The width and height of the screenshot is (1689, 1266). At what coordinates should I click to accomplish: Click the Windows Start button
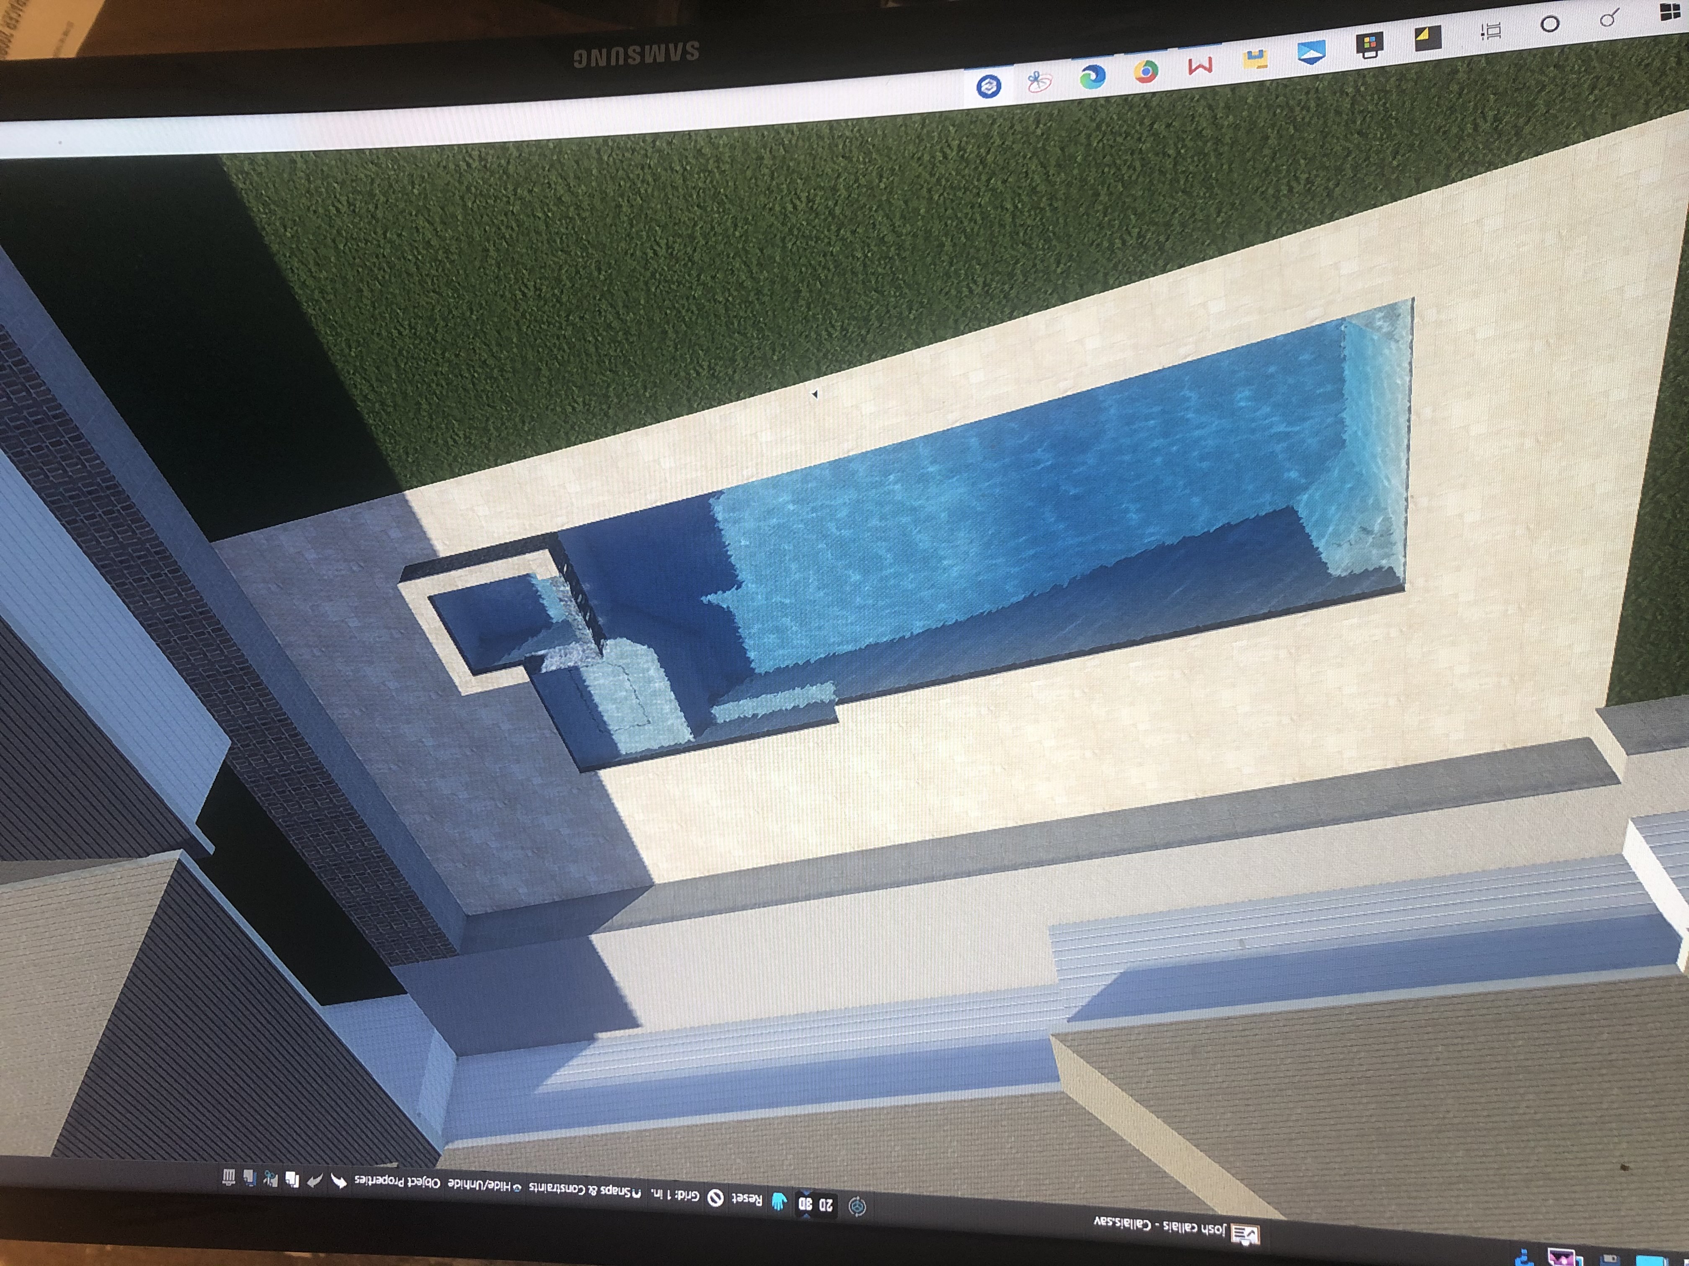point(1670,13)
